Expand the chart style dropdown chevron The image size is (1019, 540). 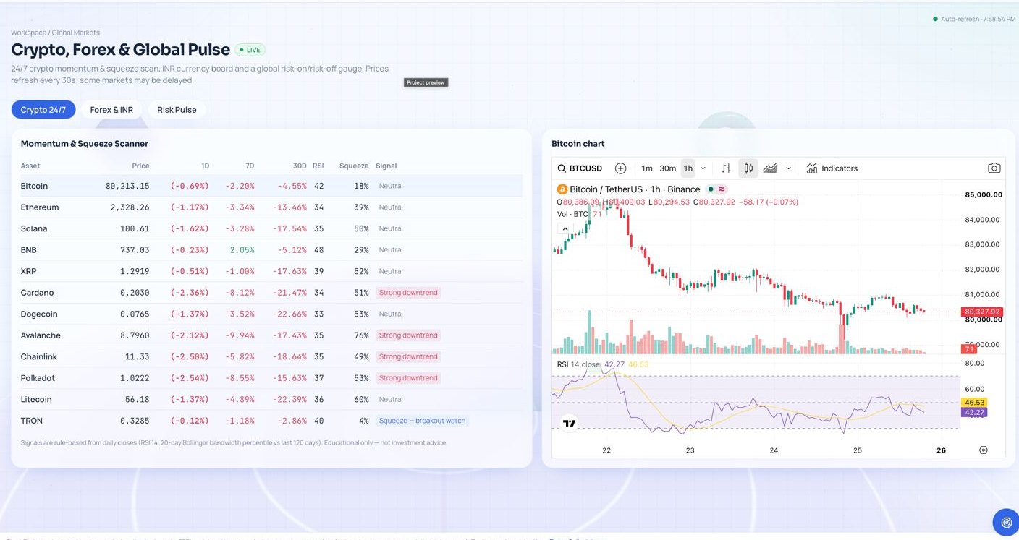pos(788,168)
